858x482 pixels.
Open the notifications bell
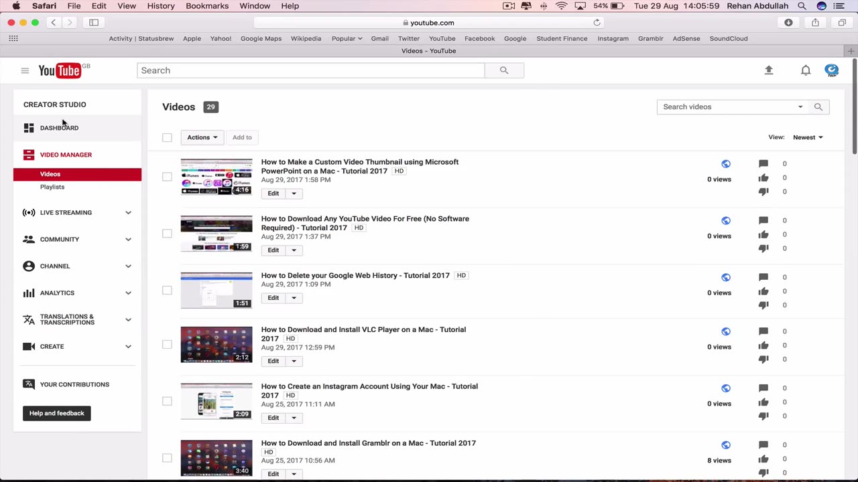tap(806, 70)
